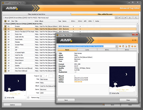Go to next file with right arrow icon
Viewport: 143px width, 110px height.
click(x=135, y=46)
